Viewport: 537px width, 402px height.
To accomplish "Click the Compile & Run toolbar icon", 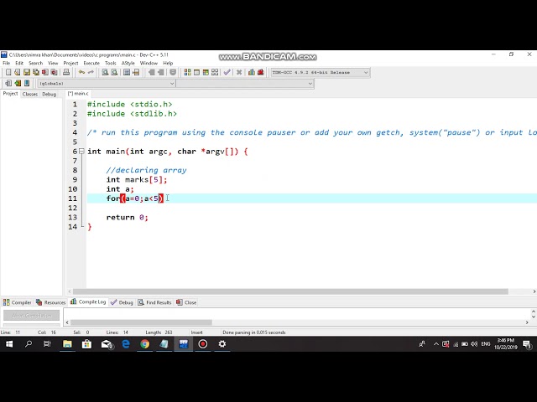I will click(x=206, y=72).
